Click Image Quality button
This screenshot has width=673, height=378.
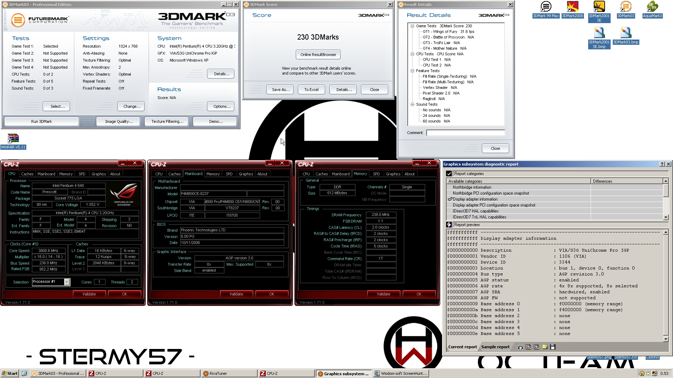(x=119, y=121)
